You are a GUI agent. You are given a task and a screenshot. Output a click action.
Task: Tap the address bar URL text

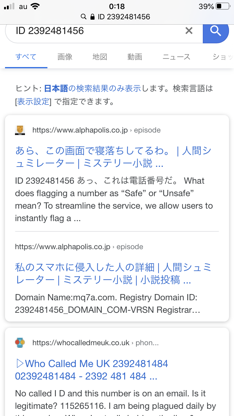coord(124,17)
